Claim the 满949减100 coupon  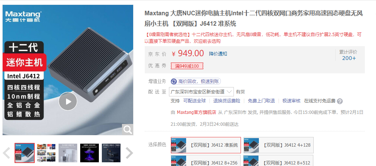click(x=187, y=66)
